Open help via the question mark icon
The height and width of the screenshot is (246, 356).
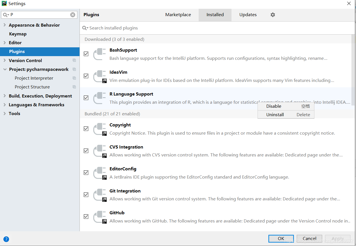(x=6, y=239)
